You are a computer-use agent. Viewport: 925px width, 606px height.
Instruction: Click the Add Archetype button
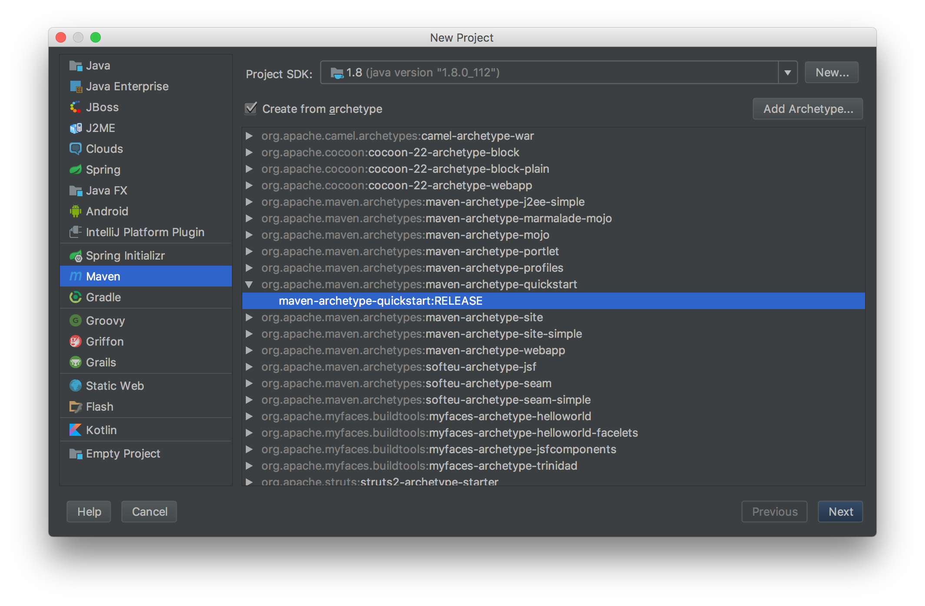pyautogui.click(x=807, y=109)
